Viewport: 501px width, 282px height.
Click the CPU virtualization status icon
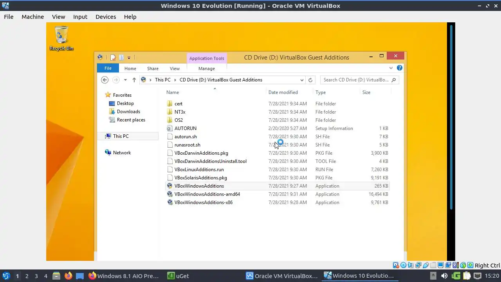(456, 265)
